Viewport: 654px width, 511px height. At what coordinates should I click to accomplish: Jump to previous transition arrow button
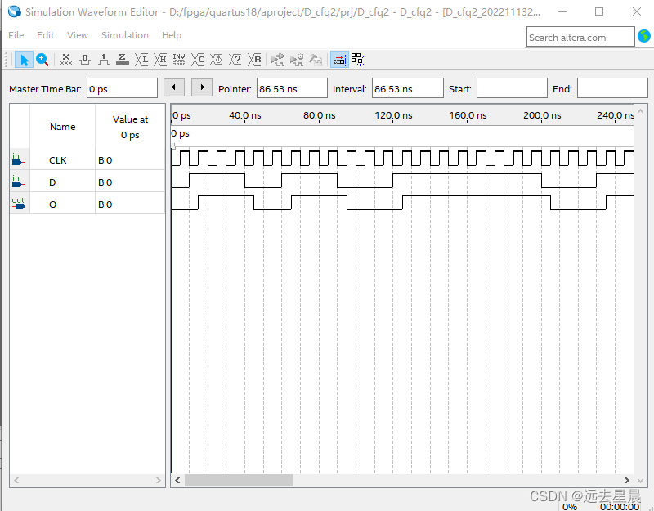[x=174, y=87]
